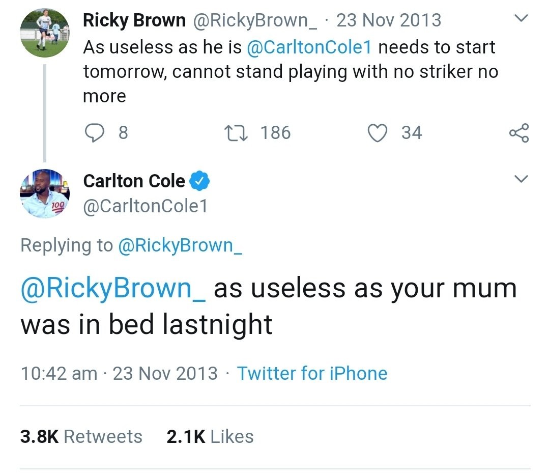Image resolution: width=549 pixels, height=474 pixels.
Task: Open the "Twitter for iPhone" source link
Action: 312,373
